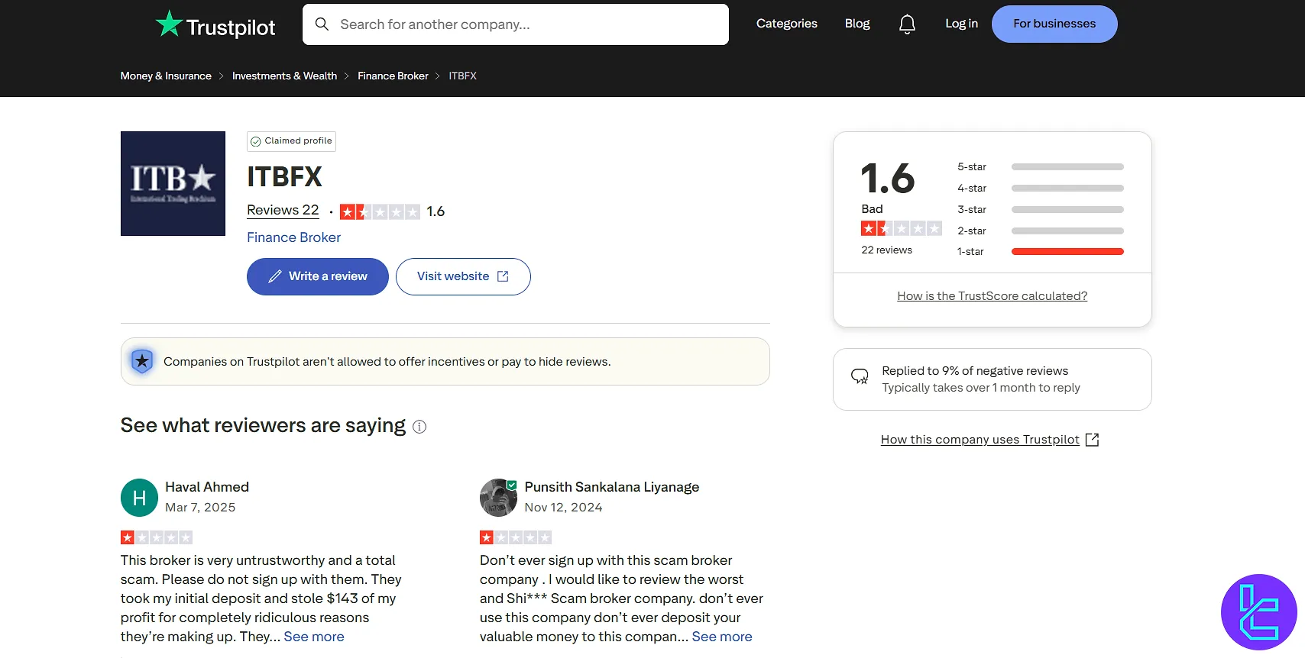The height and width of the screenshot is (658, 1305).
Task: Go to the Blog page
Action: tap(857, 24)
